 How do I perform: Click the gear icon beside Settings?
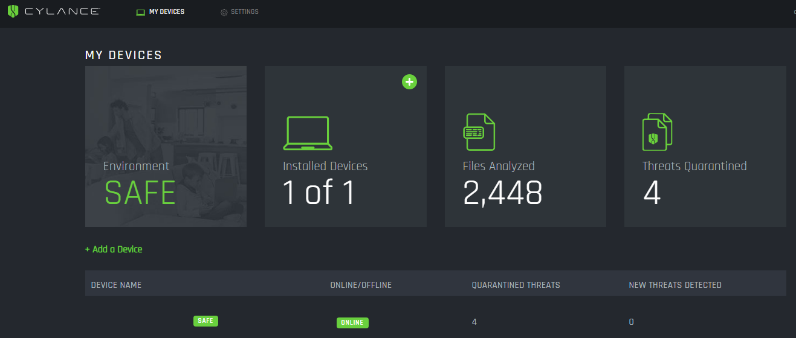click(224, 12)
